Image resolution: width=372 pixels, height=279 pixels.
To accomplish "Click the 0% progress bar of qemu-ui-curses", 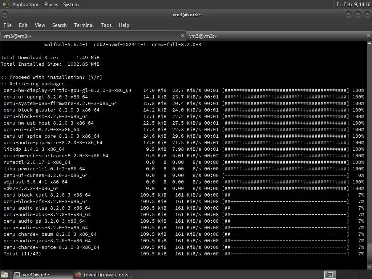I will [x=286, y=175].
